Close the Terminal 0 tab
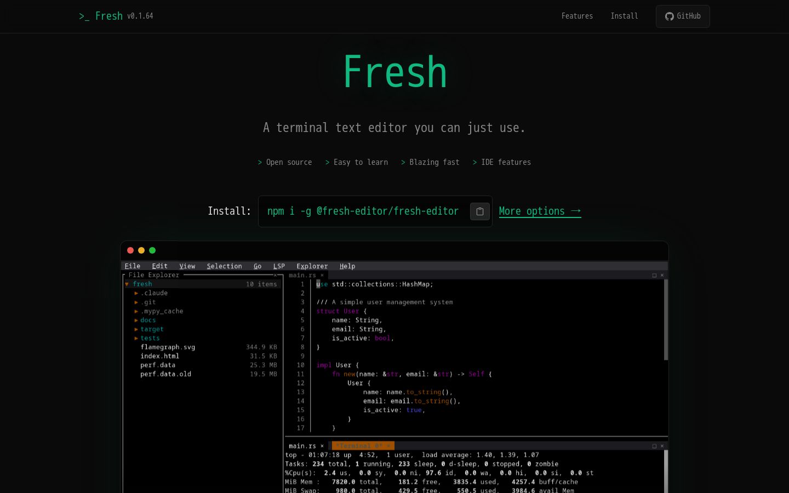This screenshot has width=789, height=493. (390, 446)
